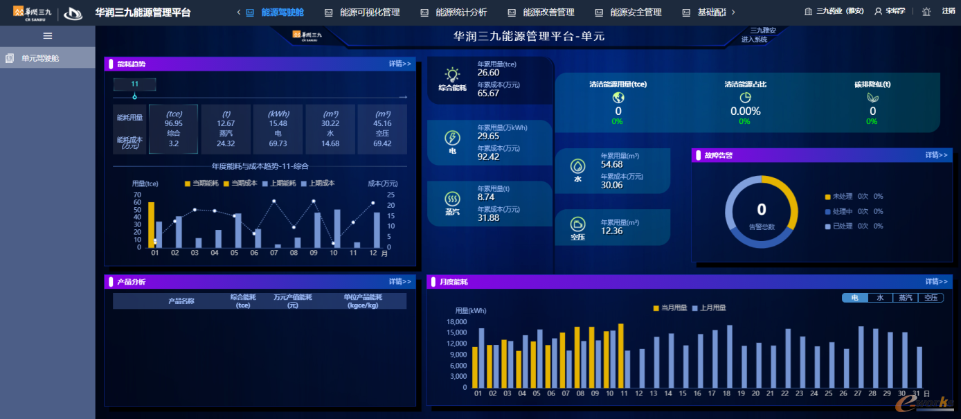The height and width of the screenshot is (419, 961).
Task: Click the monitor icon beside 基础配置
Action: click(686, 12)
